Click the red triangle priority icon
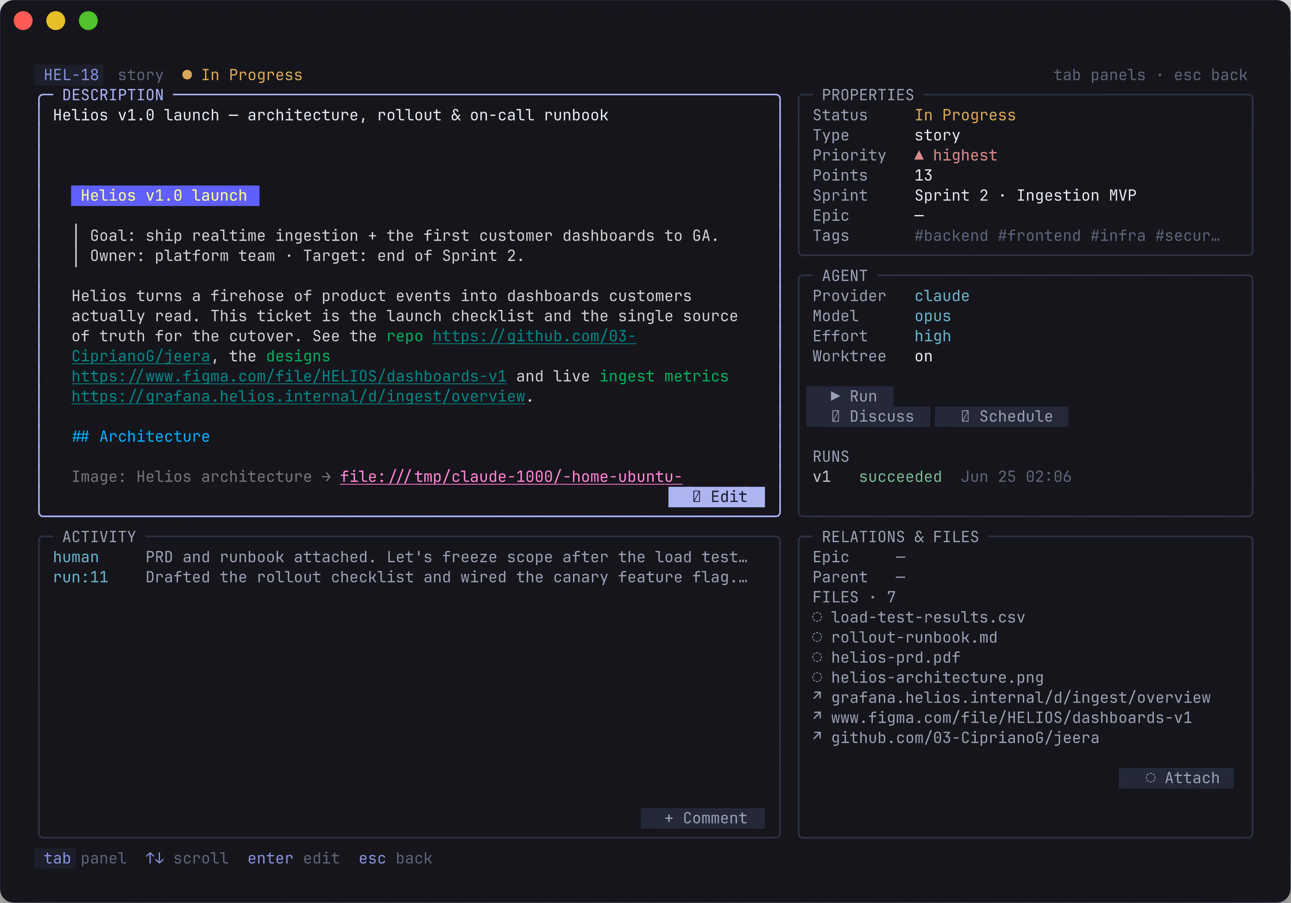 click(919, 155)
